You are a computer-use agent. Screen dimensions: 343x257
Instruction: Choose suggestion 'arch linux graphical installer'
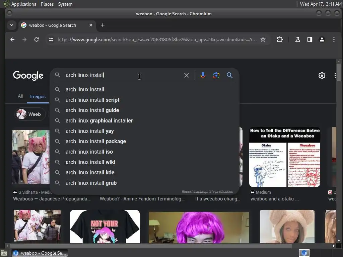[x=144, y=120]
